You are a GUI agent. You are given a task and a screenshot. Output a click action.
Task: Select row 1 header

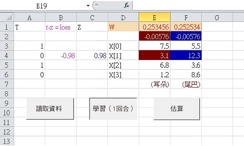[x=7, y=27]
